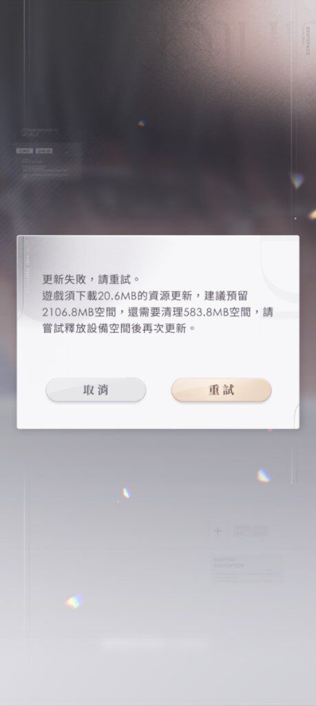316x706 pixels.
Task: Tap the 重試 retry button
Action: click(221, 390)
